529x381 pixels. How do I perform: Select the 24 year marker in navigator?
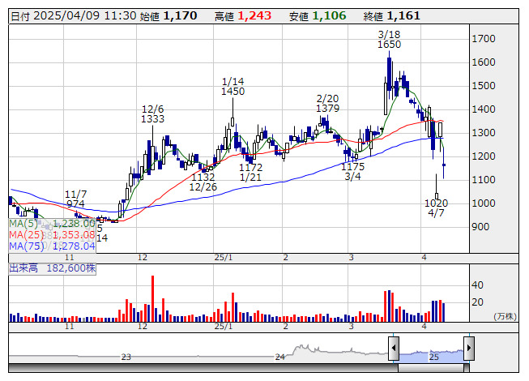(280, 357)
